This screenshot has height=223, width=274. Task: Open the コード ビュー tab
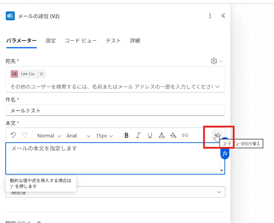click(x=80, y=41)
